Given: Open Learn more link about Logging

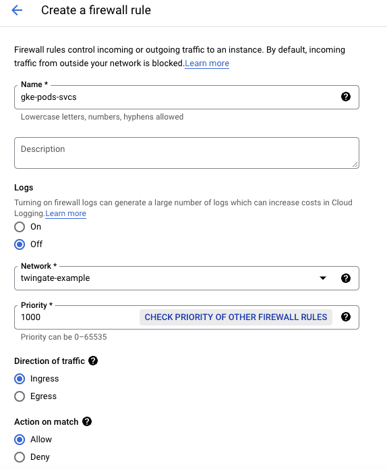Looking at the screenshot, I should pos(65,213).
